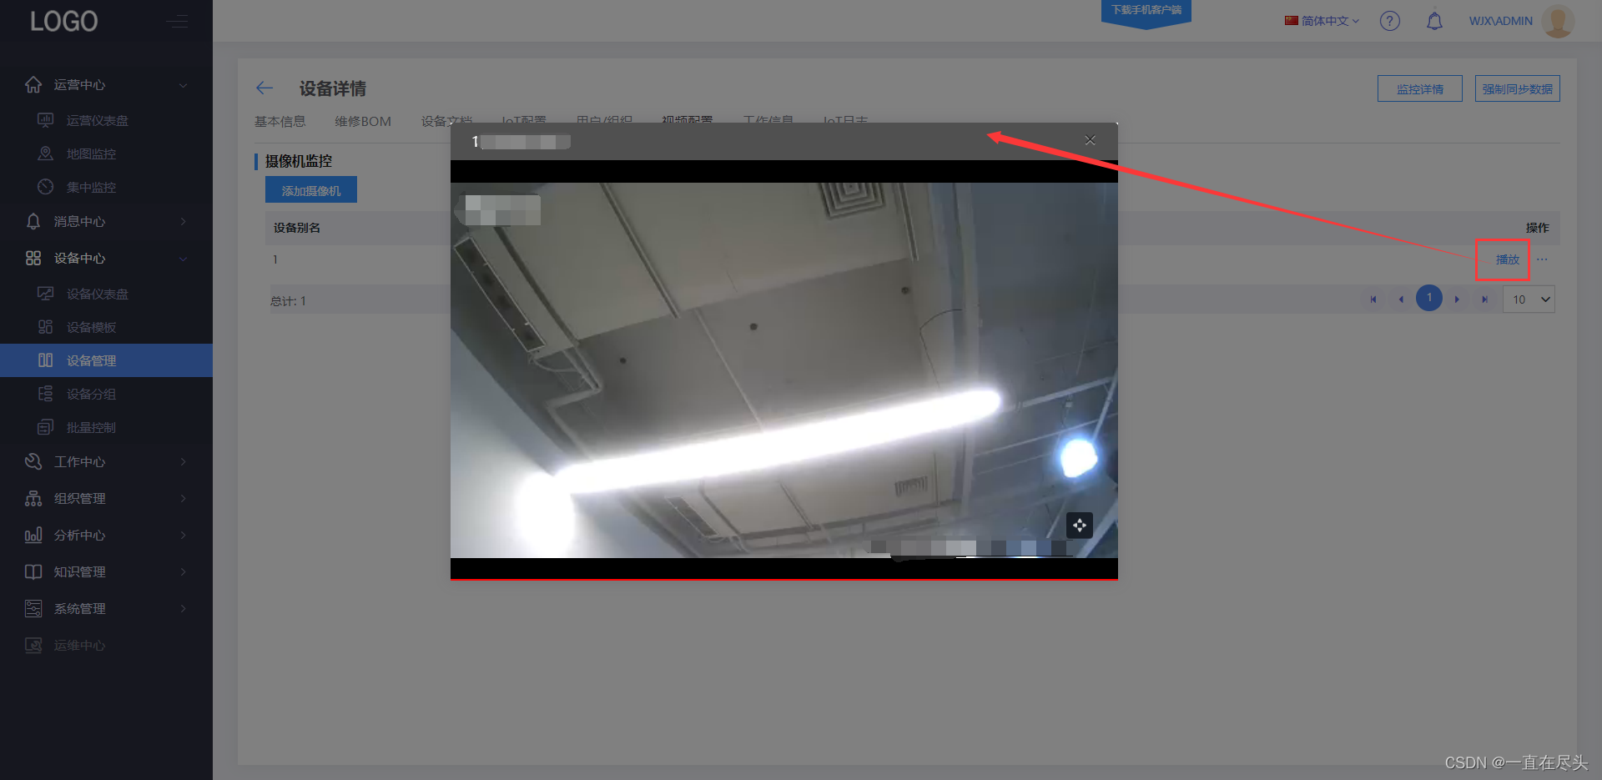Image resolution: width=1602 pixels, height=780 pixels.
Task: Click the sidebar collapse hamburger icon
Action: point(177,21)
